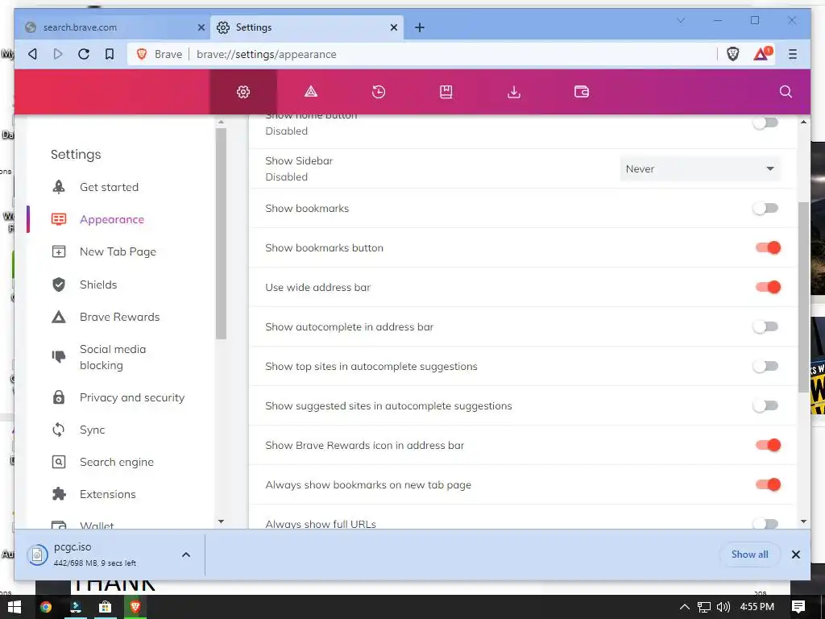Disable Show Brave Rewards icon in address bar

pyautogui.click(x=768, y=445)
